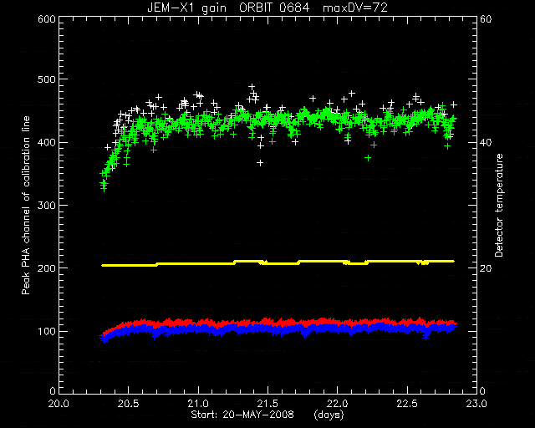This screenshot has width=535, height=428.
Task: Click the 21.5 tick label on x-axis
Action: [267, 404]
